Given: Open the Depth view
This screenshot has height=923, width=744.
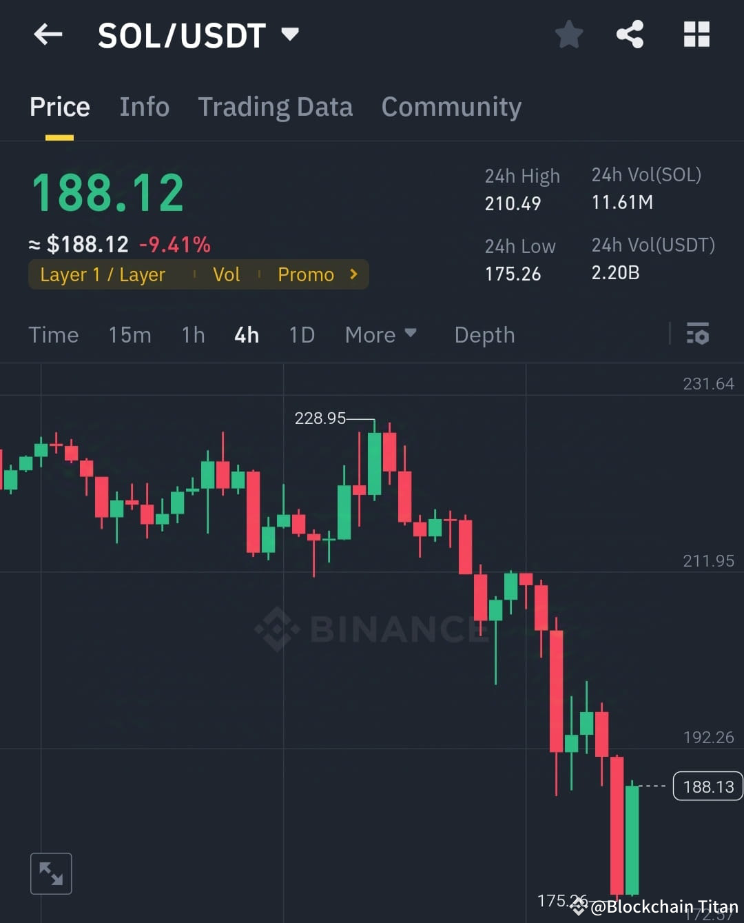Looking at the screenshot, I should (x=484, y=334).
